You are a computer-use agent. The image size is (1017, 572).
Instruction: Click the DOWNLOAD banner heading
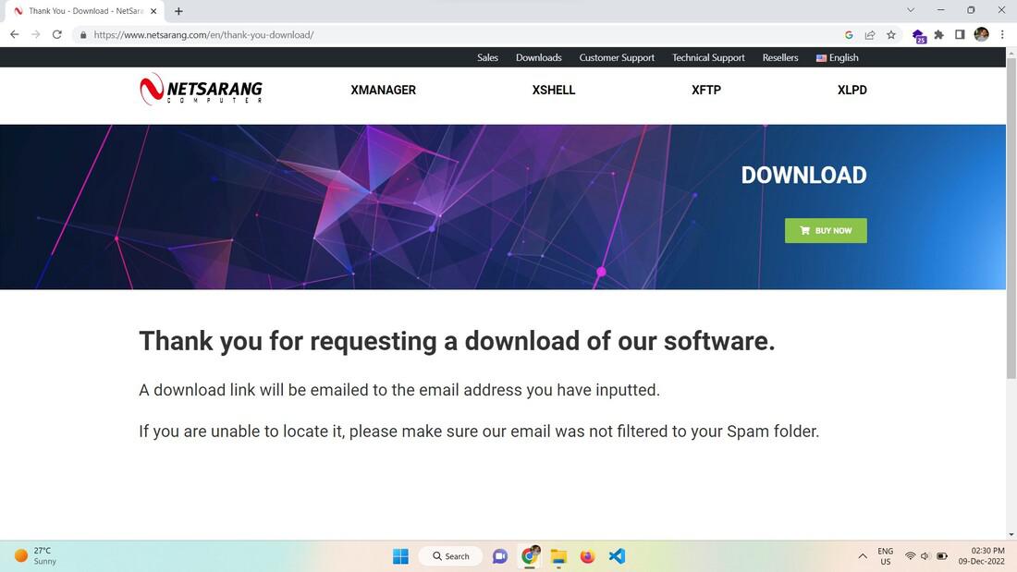coord(803,175)
